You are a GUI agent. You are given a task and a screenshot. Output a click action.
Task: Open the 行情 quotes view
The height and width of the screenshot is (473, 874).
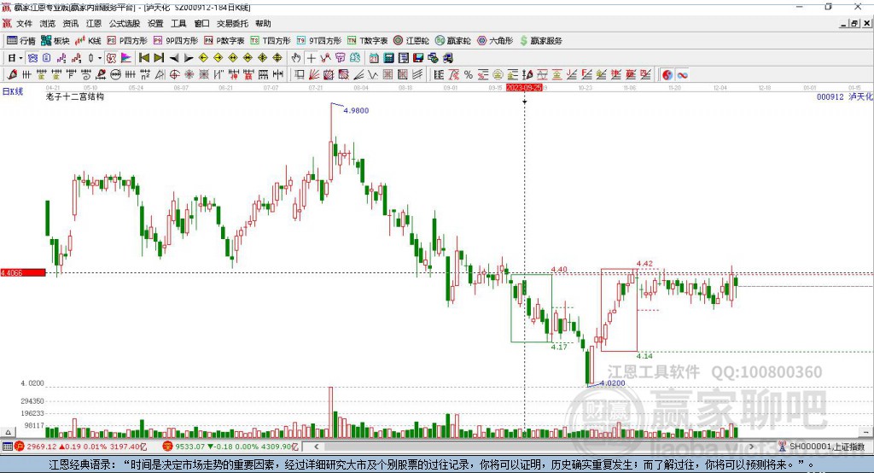click(x=21, y=41)
